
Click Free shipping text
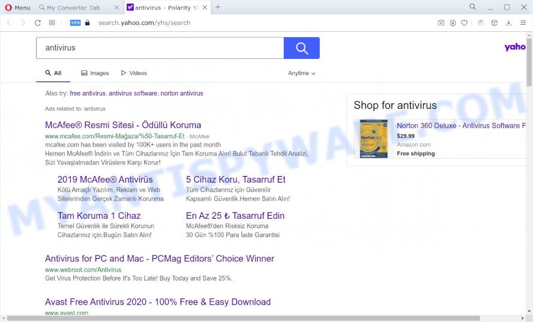(416, 154)
